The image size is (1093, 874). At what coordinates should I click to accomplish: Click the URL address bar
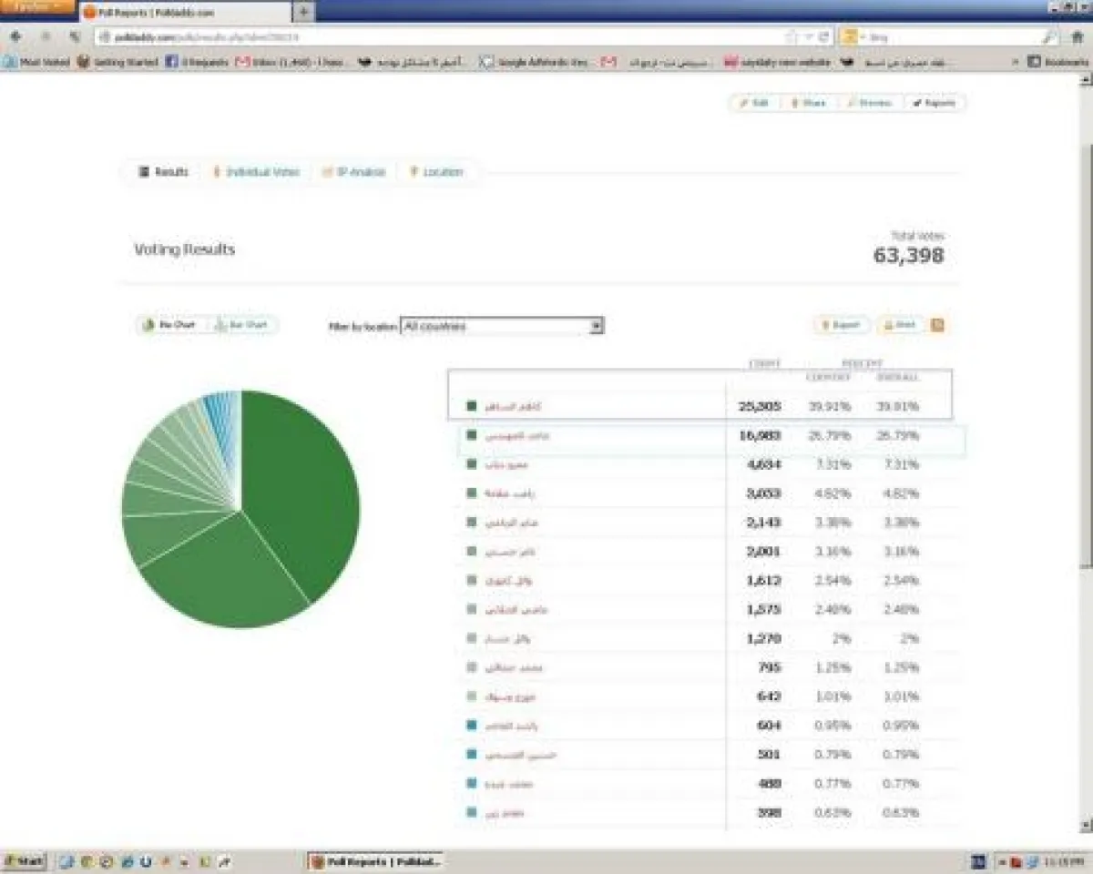pos(437,37)
